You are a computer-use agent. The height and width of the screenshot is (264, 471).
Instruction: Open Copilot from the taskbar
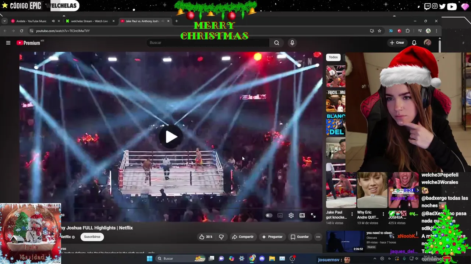(x=231, y=258)
